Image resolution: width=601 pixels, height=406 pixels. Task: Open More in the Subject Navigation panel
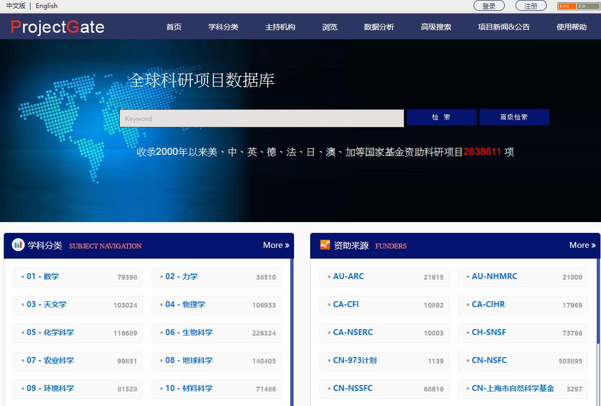tap(276, 245)
